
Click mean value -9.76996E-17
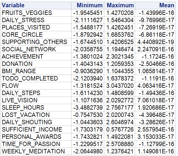(155, 20)
